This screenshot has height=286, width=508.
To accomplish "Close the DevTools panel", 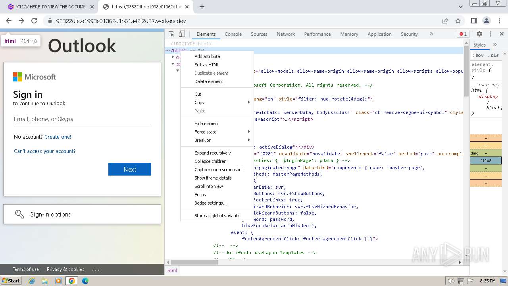I will click(502, 34).
